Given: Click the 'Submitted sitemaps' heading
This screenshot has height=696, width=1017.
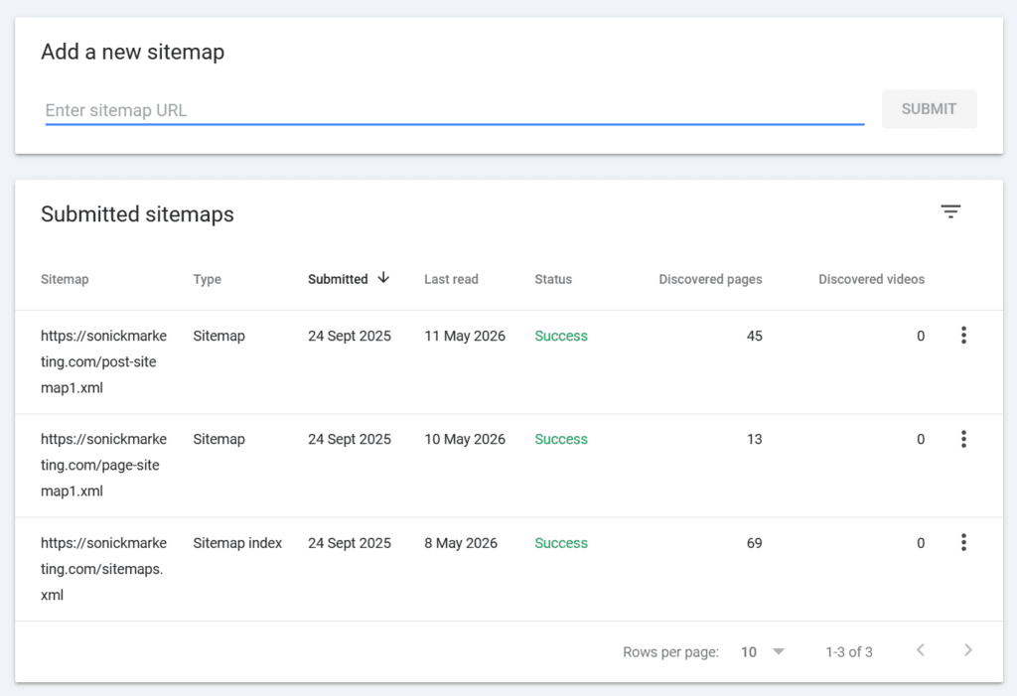Looking at the screenshot, I should 137,214.
